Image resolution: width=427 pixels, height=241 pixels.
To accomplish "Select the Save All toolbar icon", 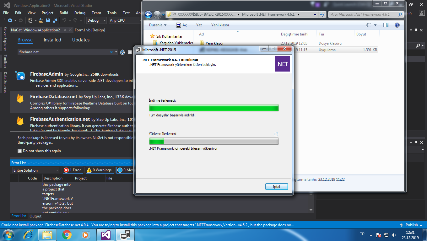I will [x=54, y=20].
